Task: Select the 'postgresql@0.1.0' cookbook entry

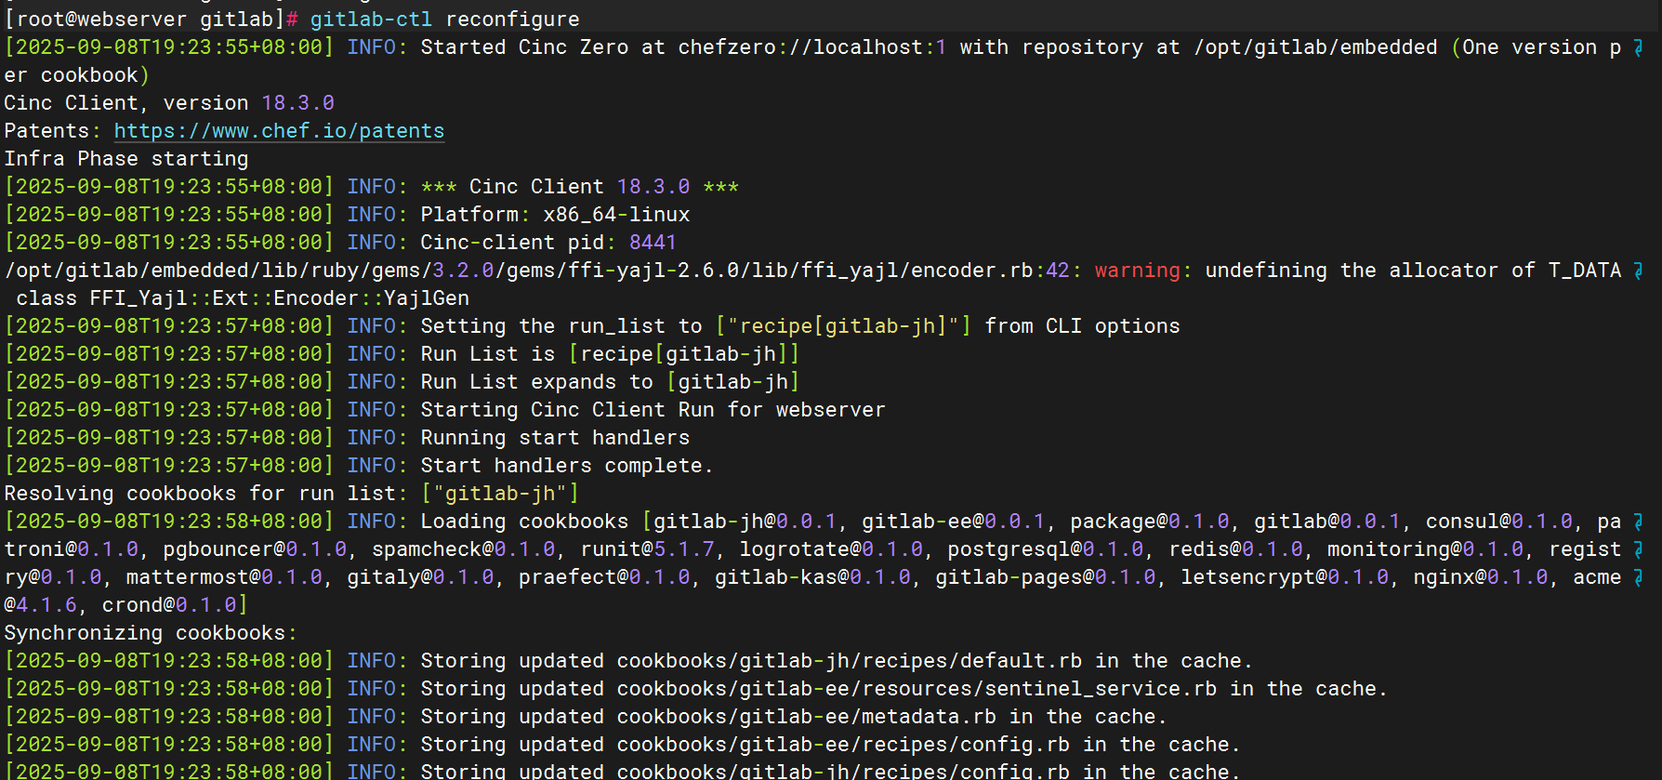Action: 1045,549
